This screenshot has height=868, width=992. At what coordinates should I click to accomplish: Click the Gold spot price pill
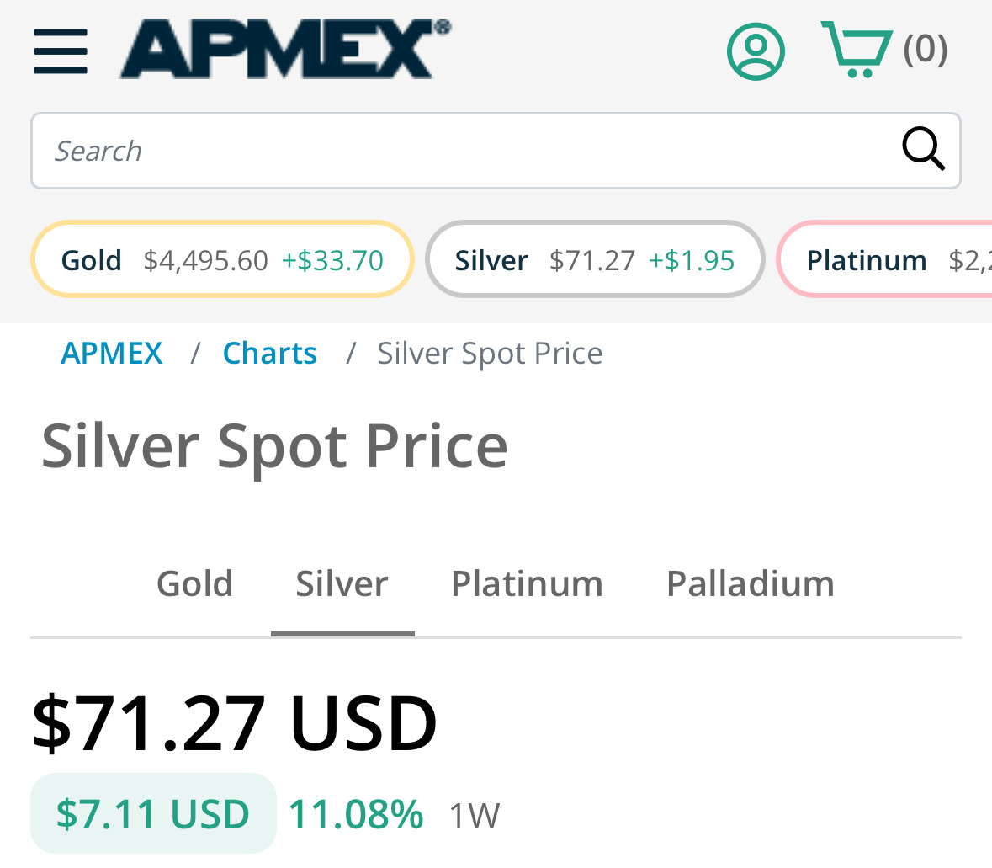[222, 259]
